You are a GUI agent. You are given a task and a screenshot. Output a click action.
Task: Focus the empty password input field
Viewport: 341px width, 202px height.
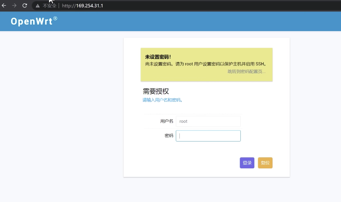pos(208,136)
